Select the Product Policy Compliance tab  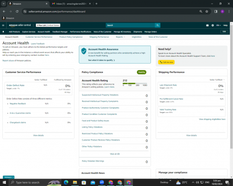pos(71,37)
